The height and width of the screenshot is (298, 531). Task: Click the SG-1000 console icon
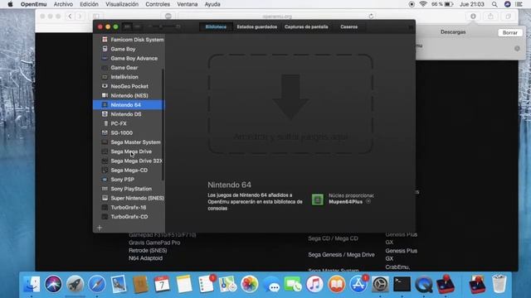point(105,132)
